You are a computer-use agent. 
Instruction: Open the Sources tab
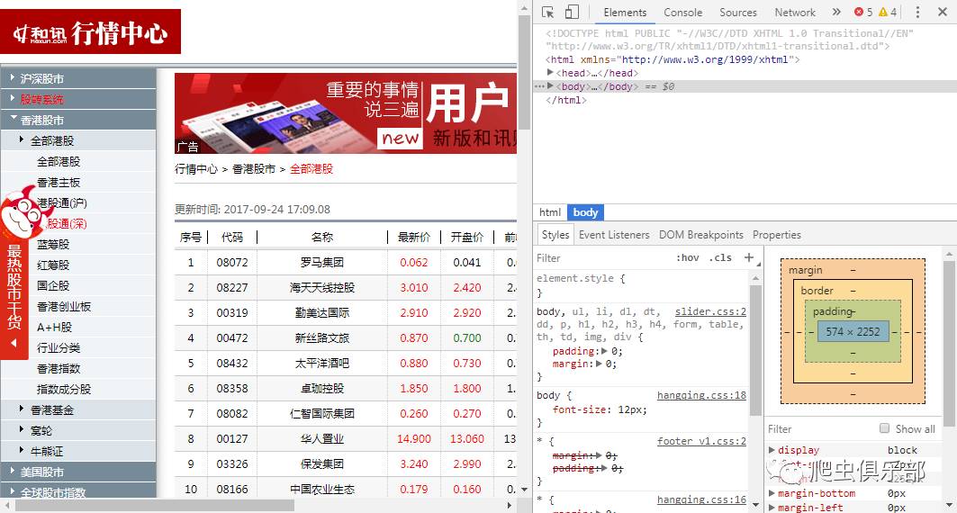point(737,13)
